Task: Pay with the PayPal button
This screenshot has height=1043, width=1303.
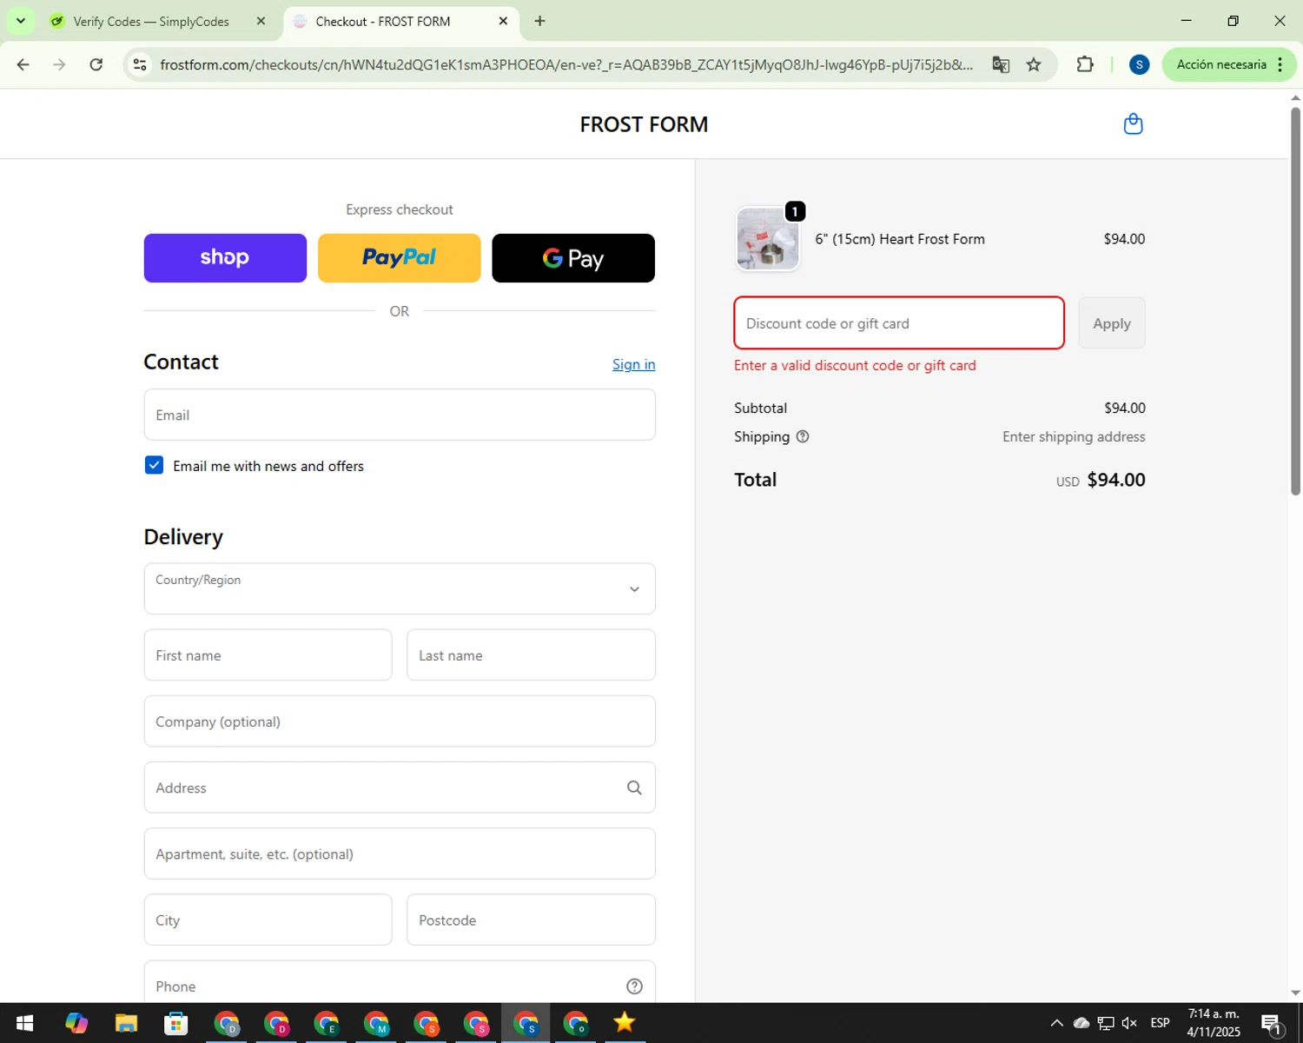Action: coord(399,258)
